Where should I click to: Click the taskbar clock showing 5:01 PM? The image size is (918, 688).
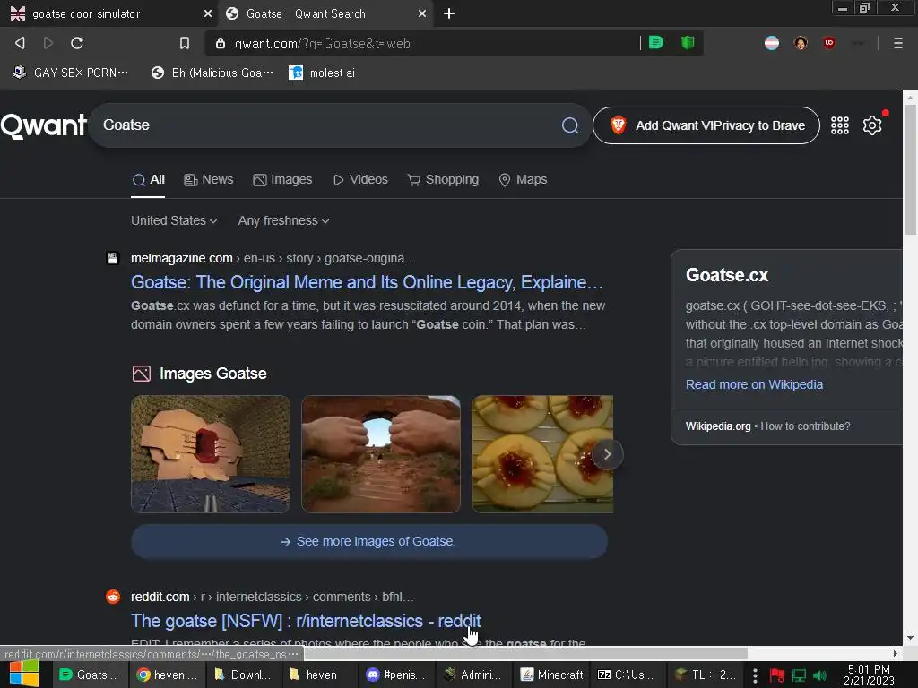869,675
